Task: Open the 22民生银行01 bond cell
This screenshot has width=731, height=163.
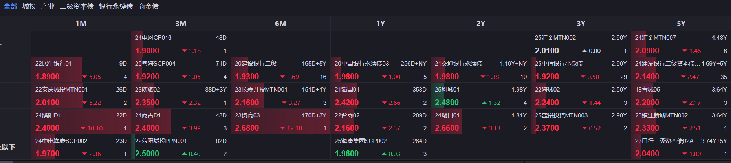Action: [x=53, y=64]
